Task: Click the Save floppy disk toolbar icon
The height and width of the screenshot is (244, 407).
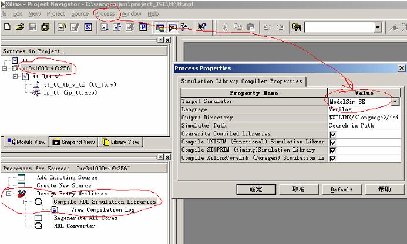Action: tap(32, 26)
